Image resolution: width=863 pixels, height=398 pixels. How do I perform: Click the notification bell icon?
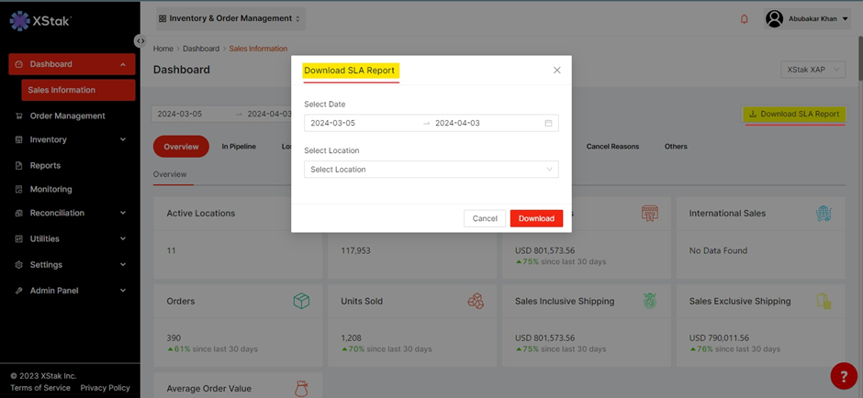[744, 19]
